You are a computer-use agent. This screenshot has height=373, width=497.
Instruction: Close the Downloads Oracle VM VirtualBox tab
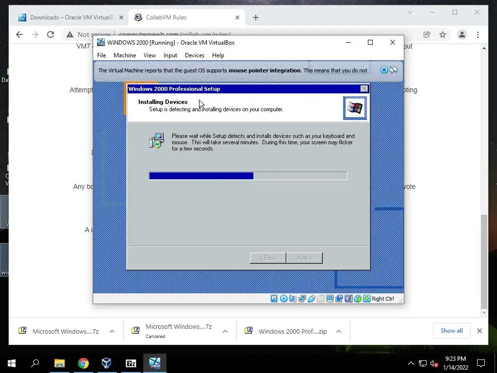121,17
